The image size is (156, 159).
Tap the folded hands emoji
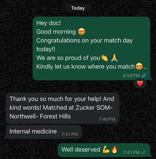click(x=114, y=58)
